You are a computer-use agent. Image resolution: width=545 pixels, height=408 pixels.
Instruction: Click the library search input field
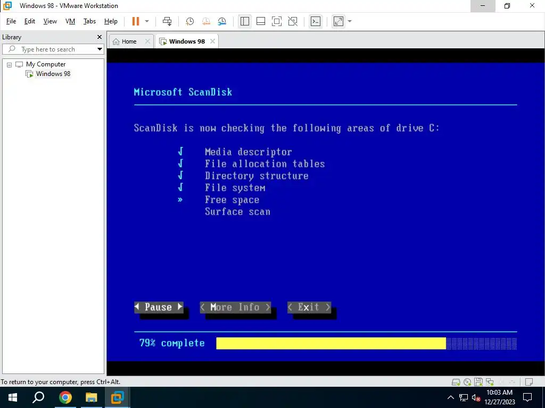coord(48,49)
